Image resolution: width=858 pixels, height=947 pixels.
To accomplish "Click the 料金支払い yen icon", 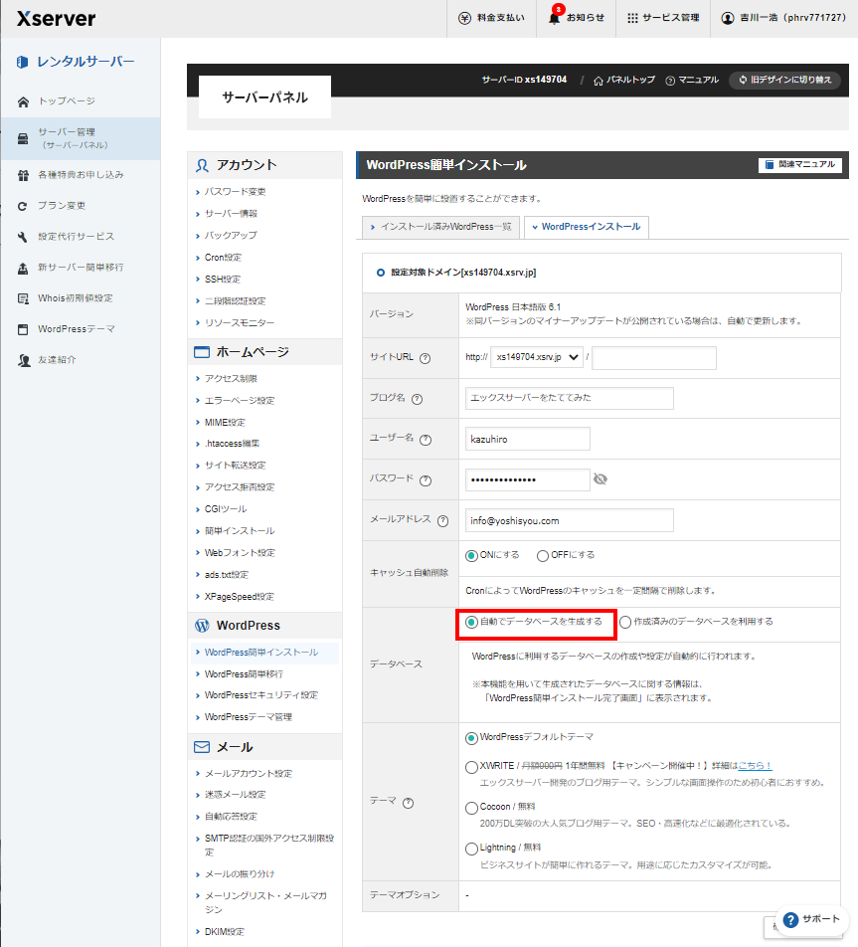I will pos(465,18).
